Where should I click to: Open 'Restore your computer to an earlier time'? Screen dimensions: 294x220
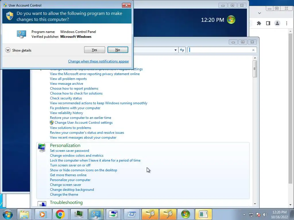(x=80, y=118)
